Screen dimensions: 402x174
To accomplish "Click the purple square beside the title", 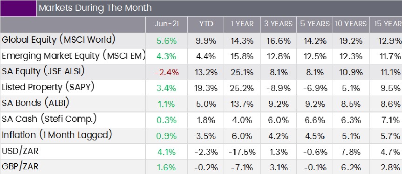I will click(x=18, y=8).
